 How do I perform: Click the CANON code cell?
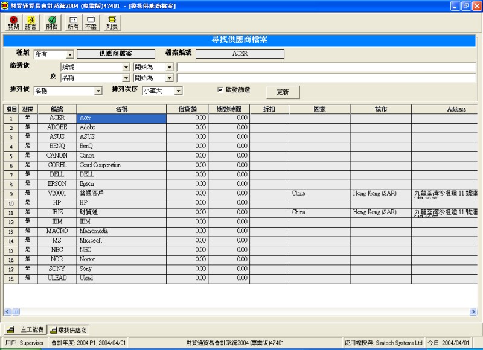tap(57, 156)
